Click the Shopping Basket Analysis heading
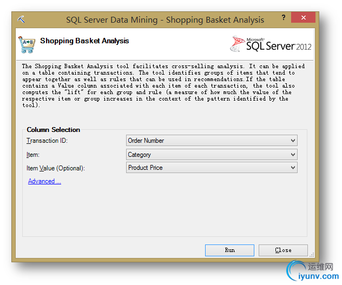This screenshot has width=342, height=285. (84, 41)
